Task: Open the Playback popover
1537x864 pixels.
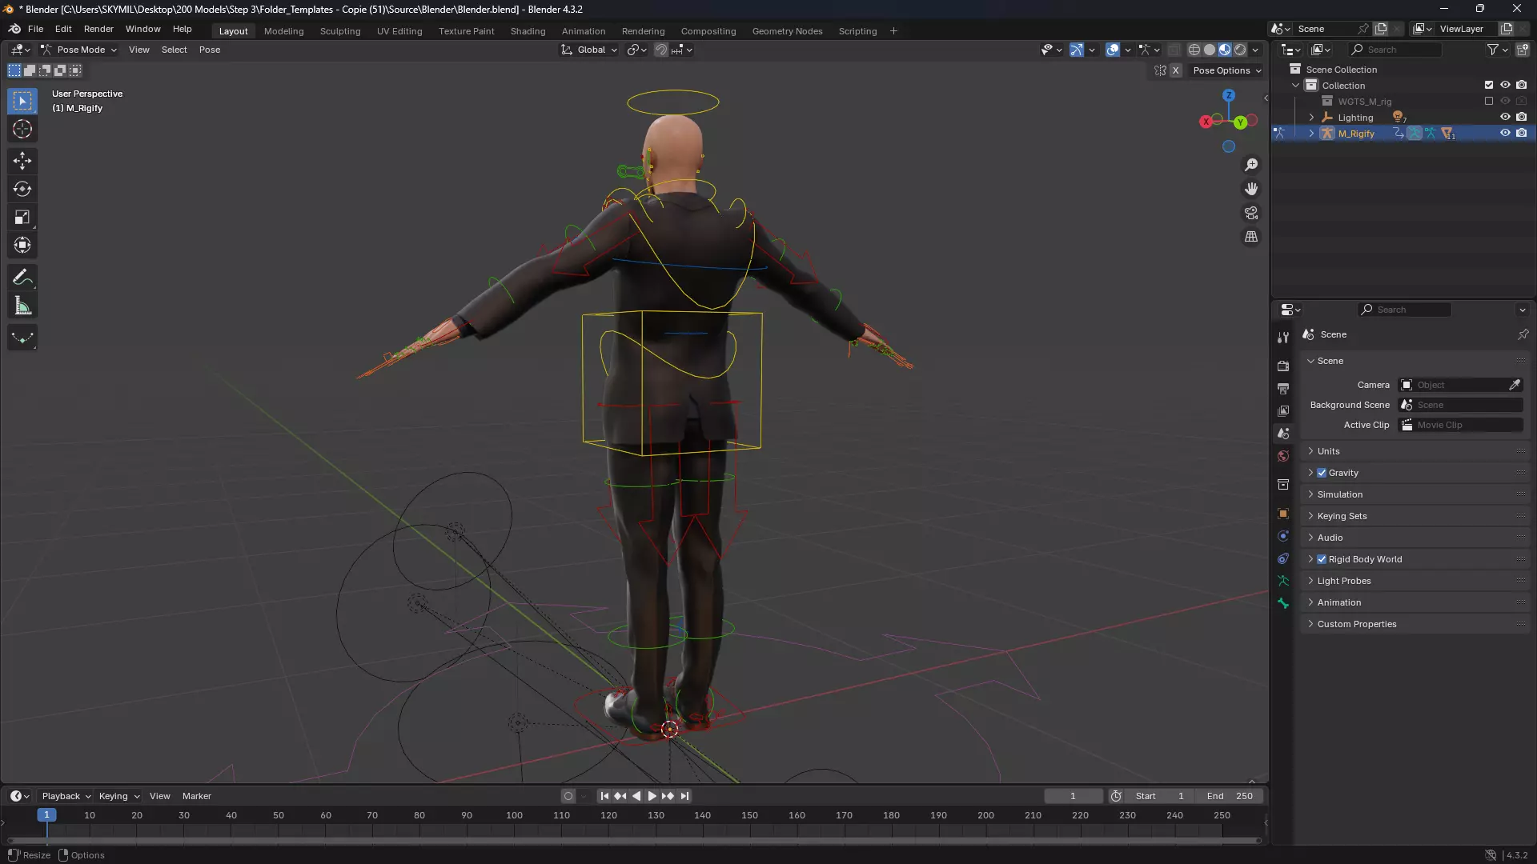Action: point(66,796)
